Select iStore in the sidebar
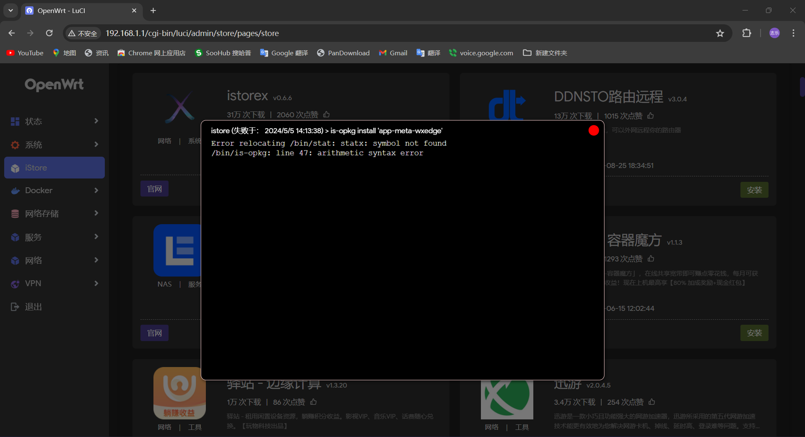The width and height of the screenshot is (805, 437). click(55, 168)
